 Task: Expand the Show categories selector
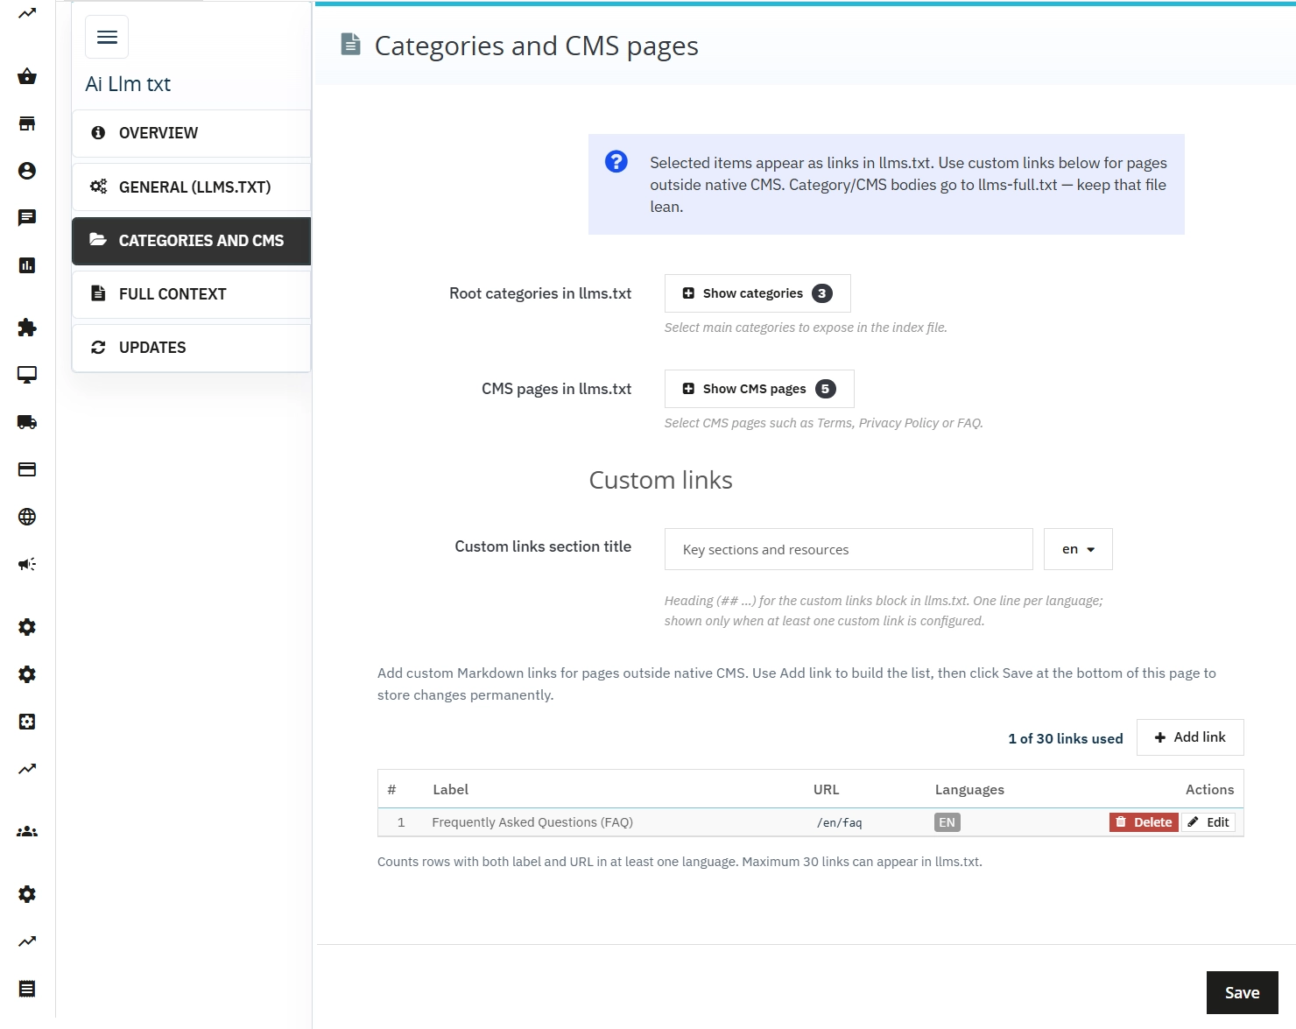757,293
